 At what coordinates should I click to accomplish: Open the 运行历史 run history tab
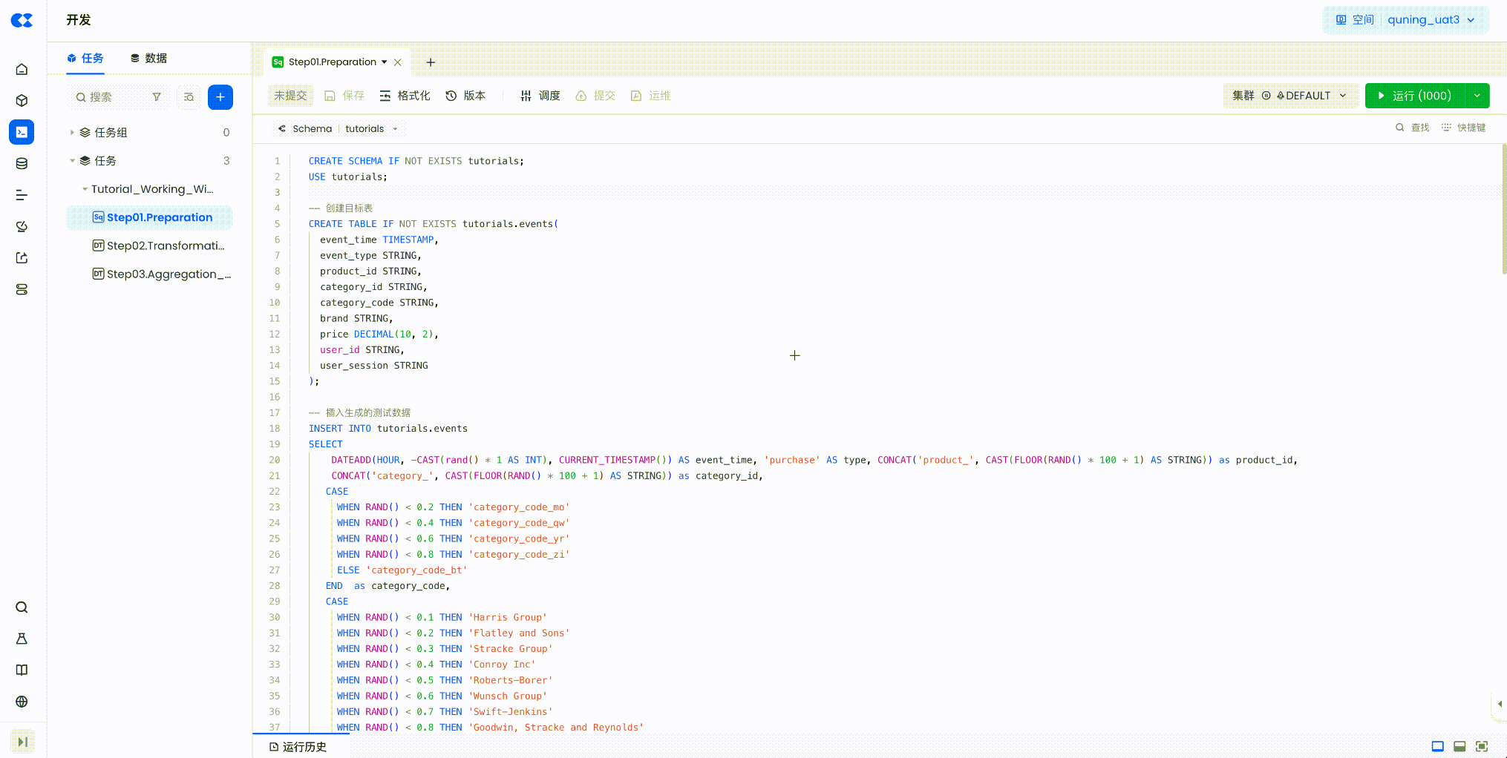point(298,747)
